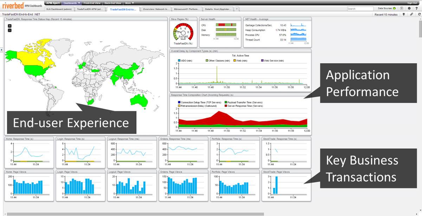This screenshot has height=216, width=422.
Task: Click the Memory health status bar
Action: [x=227, y=35]
